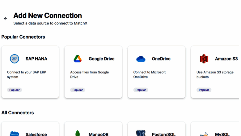Click the Popular tag on Google Drive
The height and width of the screenshot is (136, 241).
(78, 90)
